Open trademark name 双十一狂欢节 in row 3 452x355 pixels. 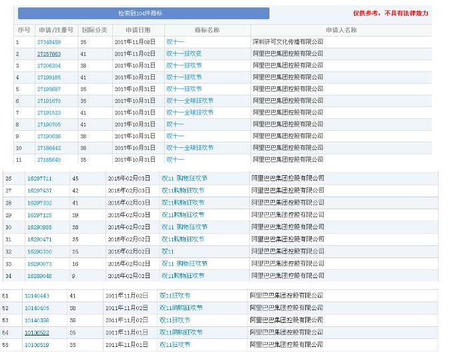tap(184, 66)
